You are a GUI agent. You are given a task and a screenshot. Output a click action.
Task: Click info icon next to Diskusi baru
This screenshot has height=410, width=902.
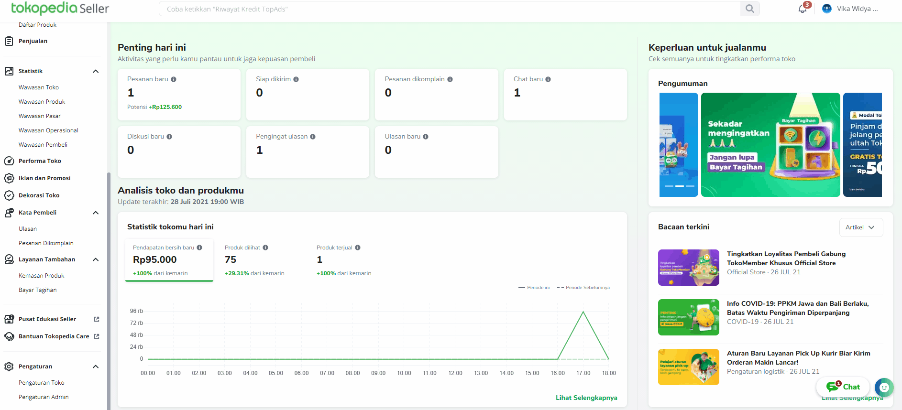tap(169, 137)
